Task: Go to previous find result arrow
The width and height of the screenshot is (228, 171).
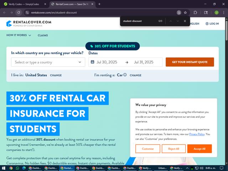Action: (171, 21)
